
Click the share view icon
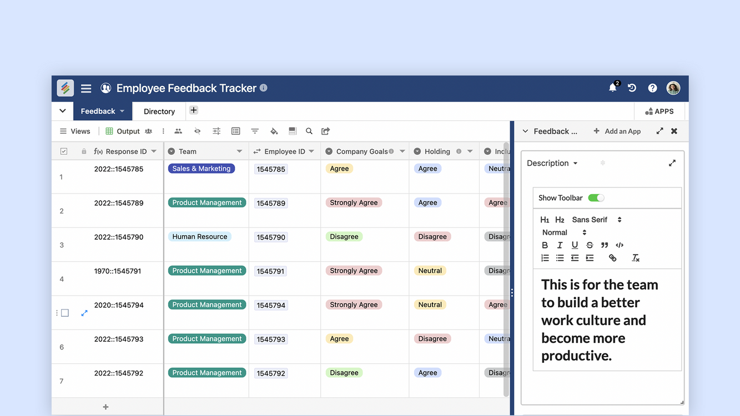pyautogui.click(x=326, y=131)
